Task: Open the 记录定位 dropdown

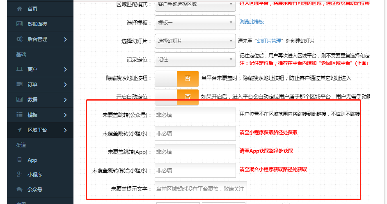Action: [195, 60]
